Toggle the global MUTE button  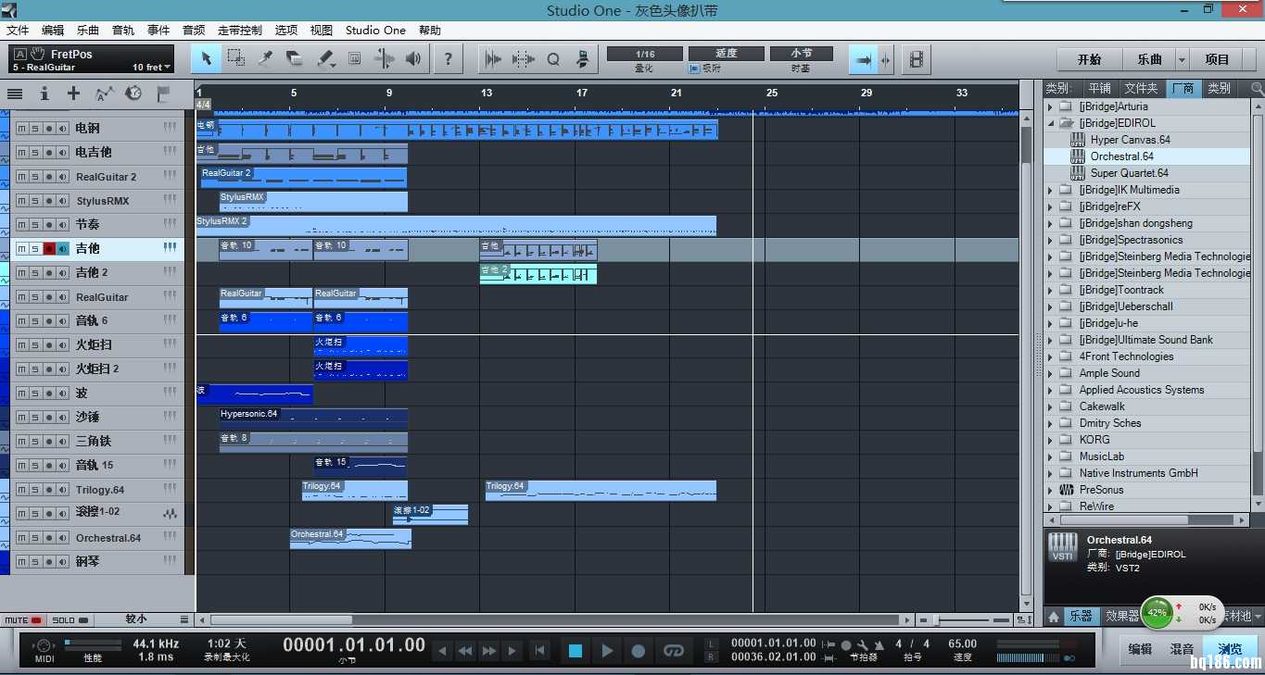[x=23, y=619]
